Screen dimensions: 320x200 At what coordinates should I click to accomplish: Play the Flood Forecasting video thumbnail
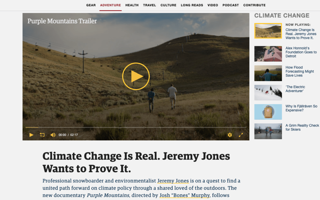pyautogui.click(x=268, y=73)
